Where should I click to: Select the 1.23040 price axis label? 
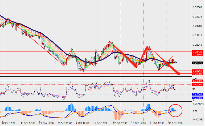[198, 45]
